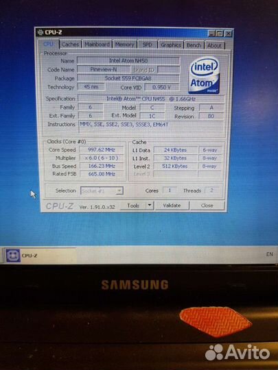Click the Core VID value 0.950 V
The height and width of the screenshot is (370, 278).
coord(162,87)
